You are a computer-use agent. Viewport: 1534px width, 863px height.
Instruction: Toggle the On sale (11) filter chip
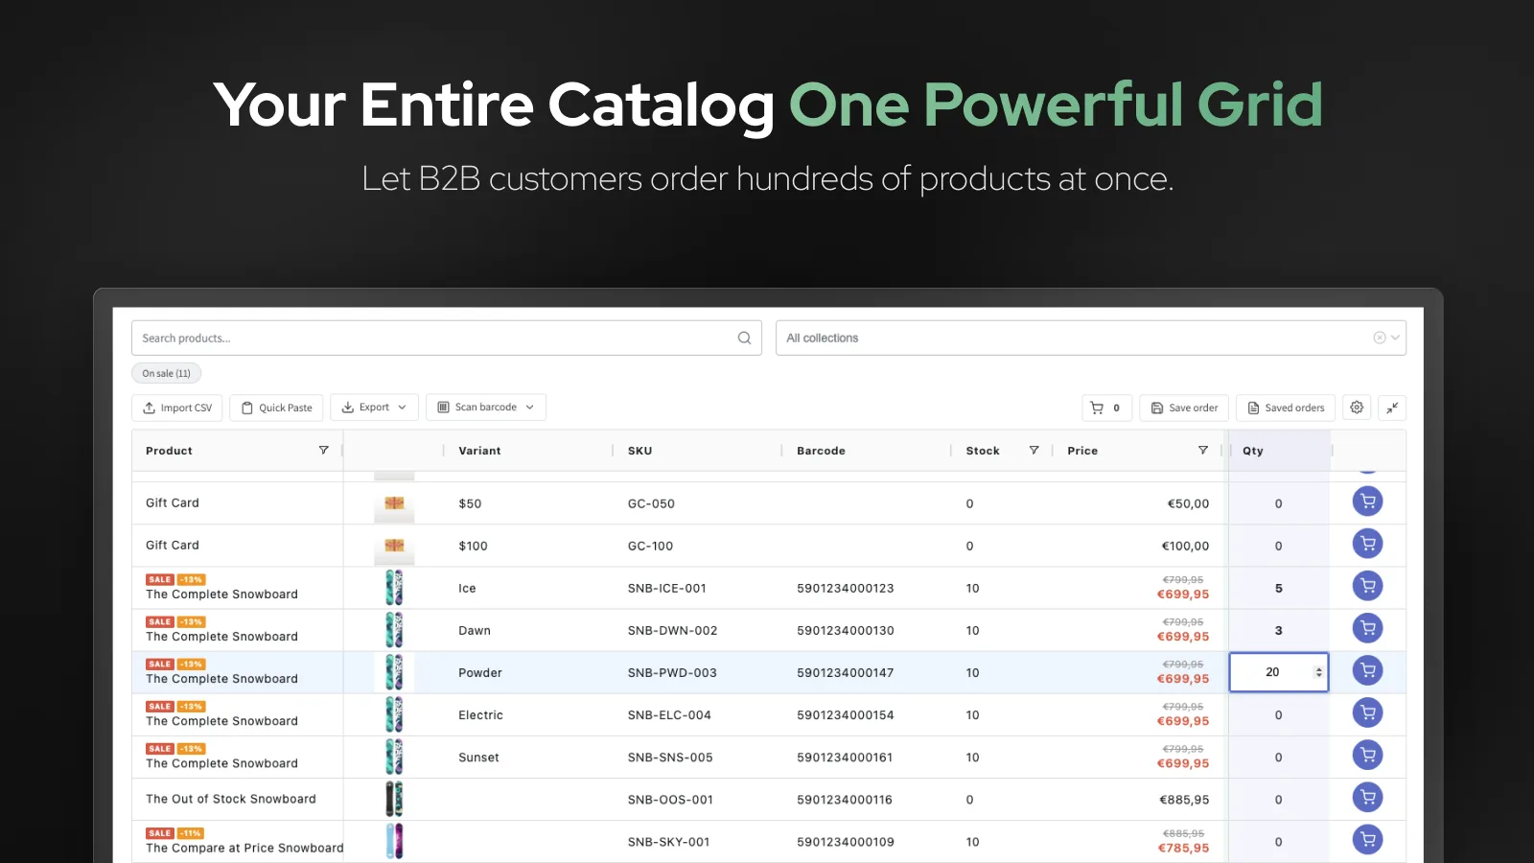[x=166, y=373]
